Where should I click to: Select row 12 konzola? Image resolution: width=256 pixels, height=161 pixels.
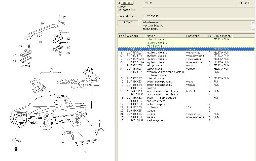186,88
